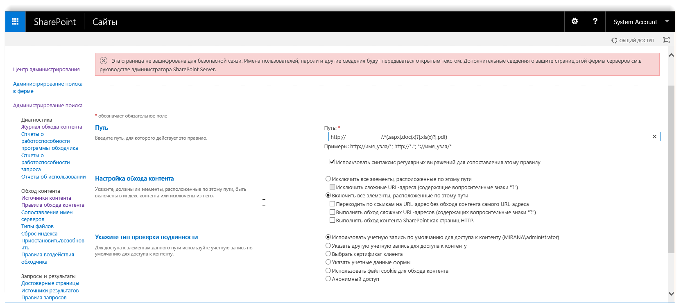Image resolution: width=681 pixels, height=303 pixels.
Task: Open the Журнал обхода контента link
Action: tap(52, 127)
